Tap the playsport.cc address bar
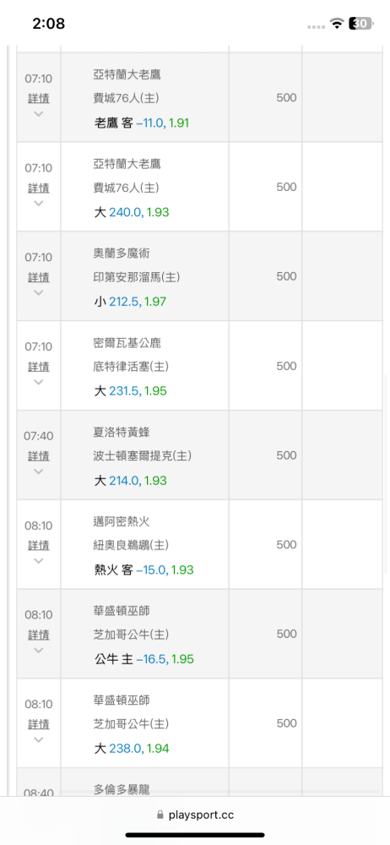390x845 pixels. [195, 815]
